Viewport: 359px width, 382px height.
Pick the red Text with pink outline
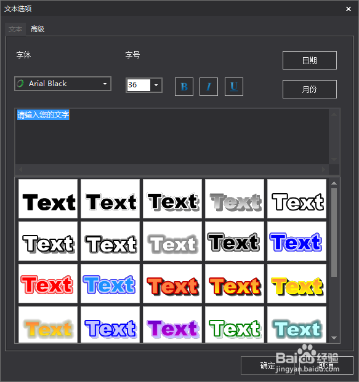pyautogui.click(x=48, y=284)
